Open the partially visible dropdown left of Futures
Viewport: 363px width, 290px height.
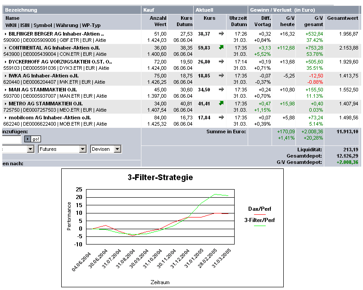(18, 149)
